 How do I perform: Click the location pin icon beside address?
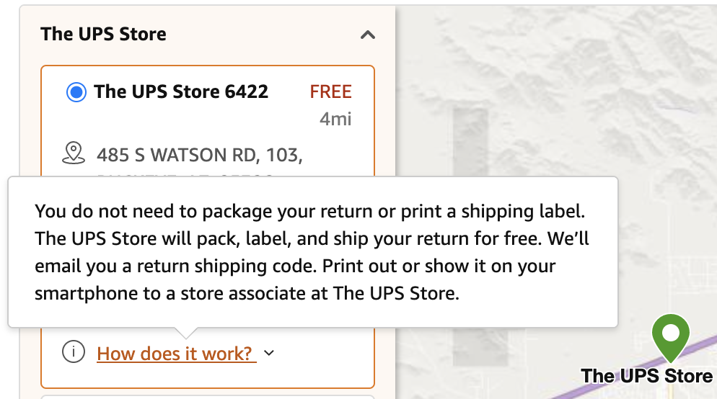74,153
